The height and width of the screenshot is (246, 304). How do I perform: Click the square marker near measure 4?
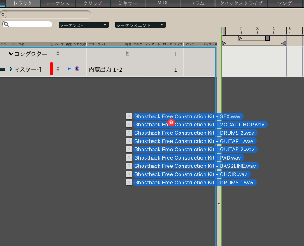tap(267, 38)
